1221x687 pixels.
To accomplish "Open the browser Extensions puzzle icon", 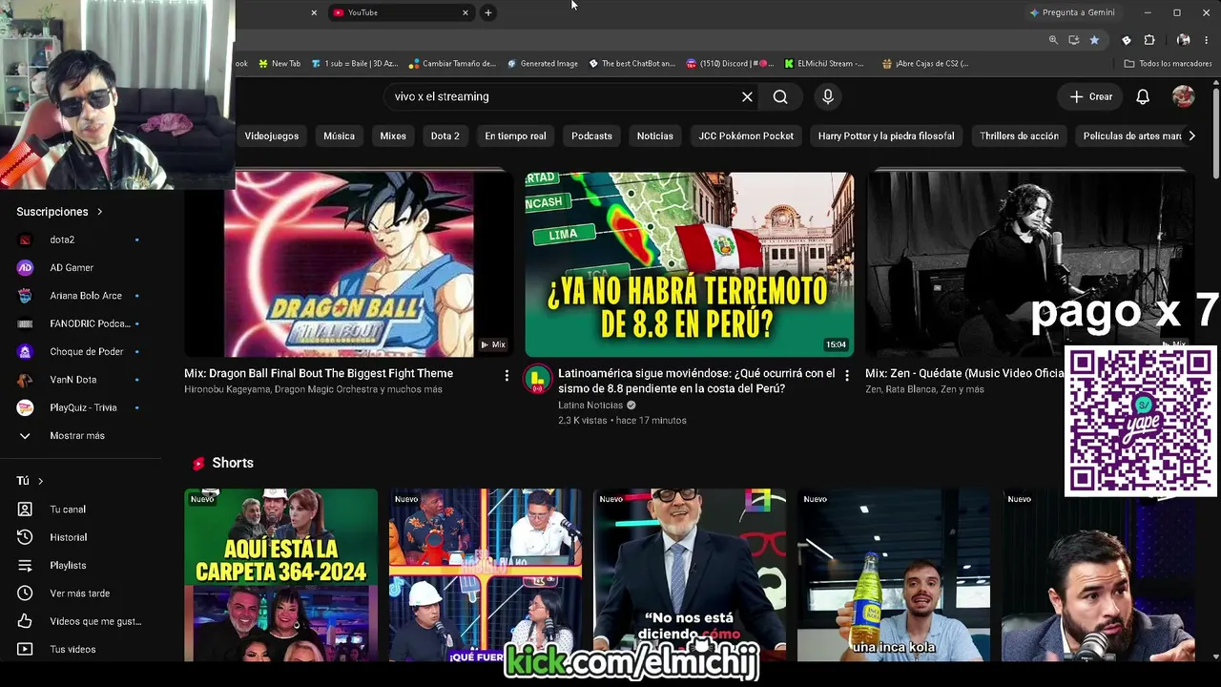I will pyautogui.click(x=1149, y=40).
